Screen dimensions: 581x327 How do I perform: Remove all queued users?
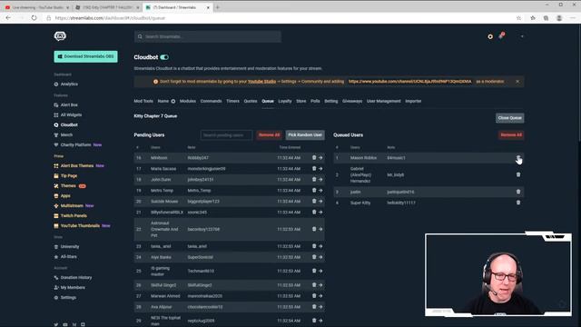point(511,135)
